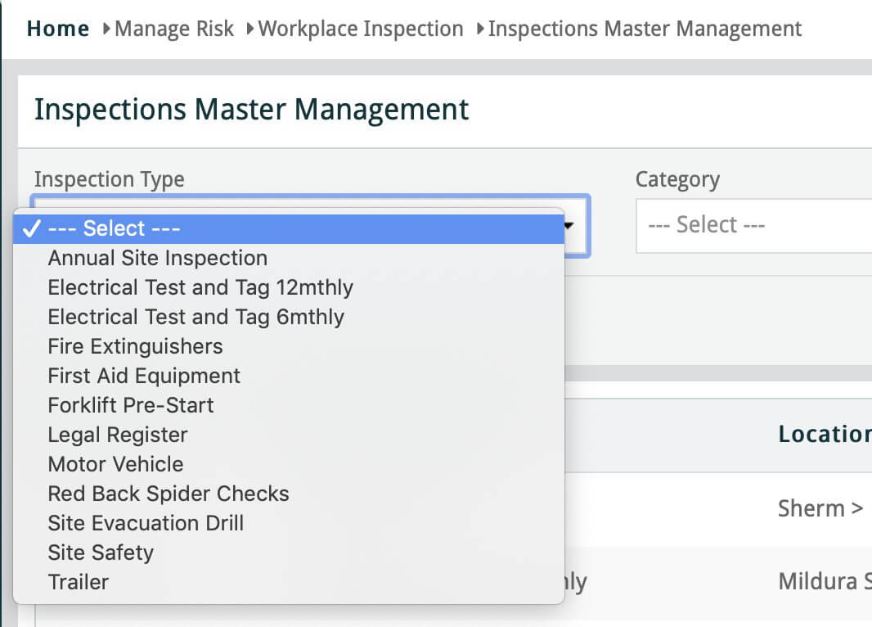Navigate to 'Workplace Inspection' breadcrumb
The width and height of the screenshot is (872, 627).
[x=360, y=29]
